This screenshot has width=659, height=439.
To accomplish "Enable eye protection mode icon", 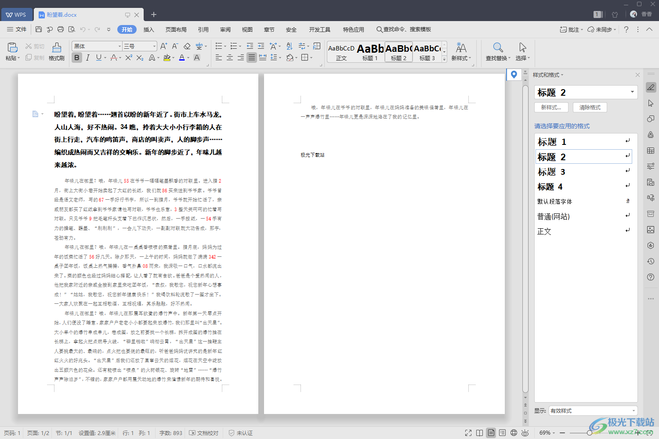I will pos(525,433).
